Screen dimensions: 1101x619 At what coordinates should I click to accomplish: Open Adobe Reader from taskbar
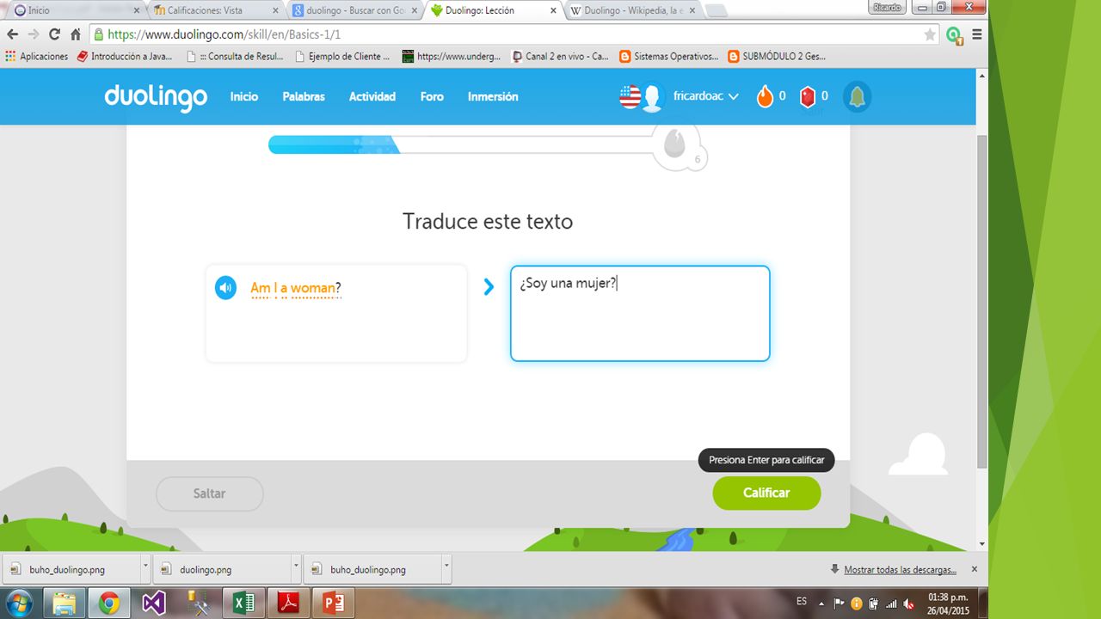(288, 603)
